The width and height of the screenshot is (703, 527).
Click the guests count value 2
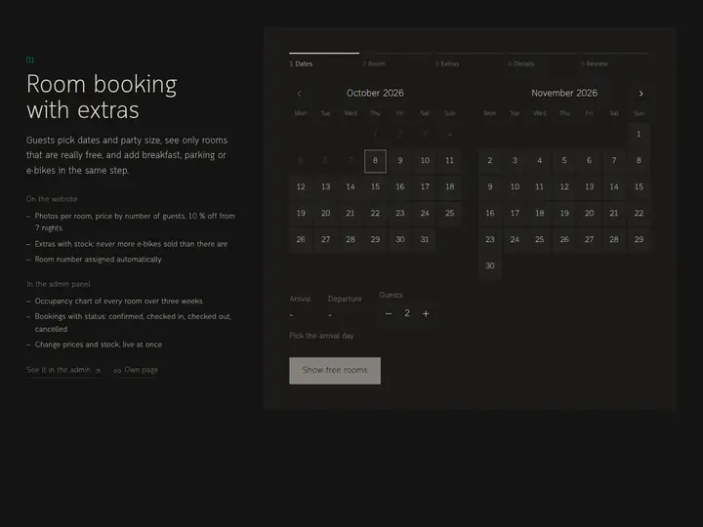tap(407, 313)
